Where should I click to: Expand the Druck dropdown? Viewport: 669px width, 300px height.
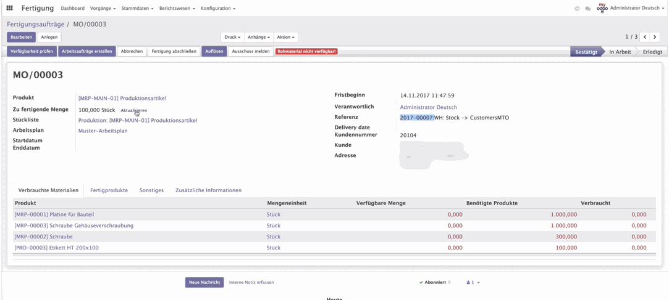point(232,38)
